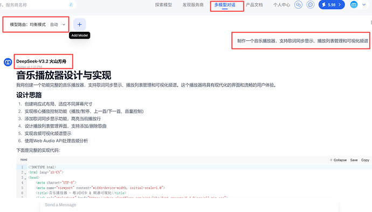Image resolution: width=372 pixels, height=212 pixels.
Task: Save the html code block
Action: pyautogui.click(x=354, y=160)
